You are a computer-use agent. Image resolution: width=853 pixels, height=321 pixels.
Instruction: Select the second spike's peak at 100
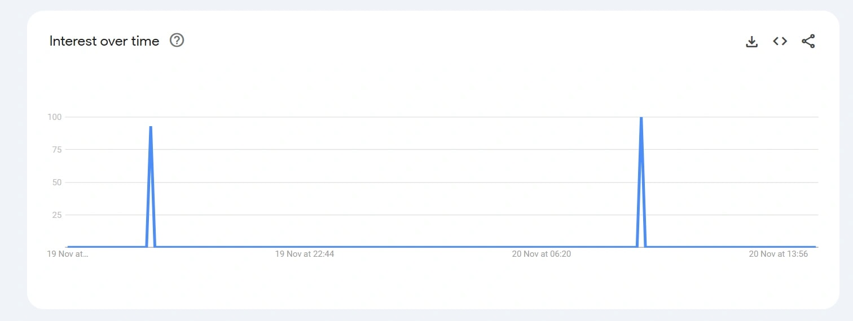pos(641,118)
